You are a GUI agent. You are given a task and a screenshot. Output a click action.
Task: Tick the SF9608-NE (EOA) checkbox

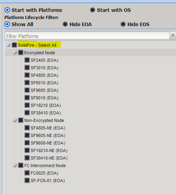coord(27,143)
